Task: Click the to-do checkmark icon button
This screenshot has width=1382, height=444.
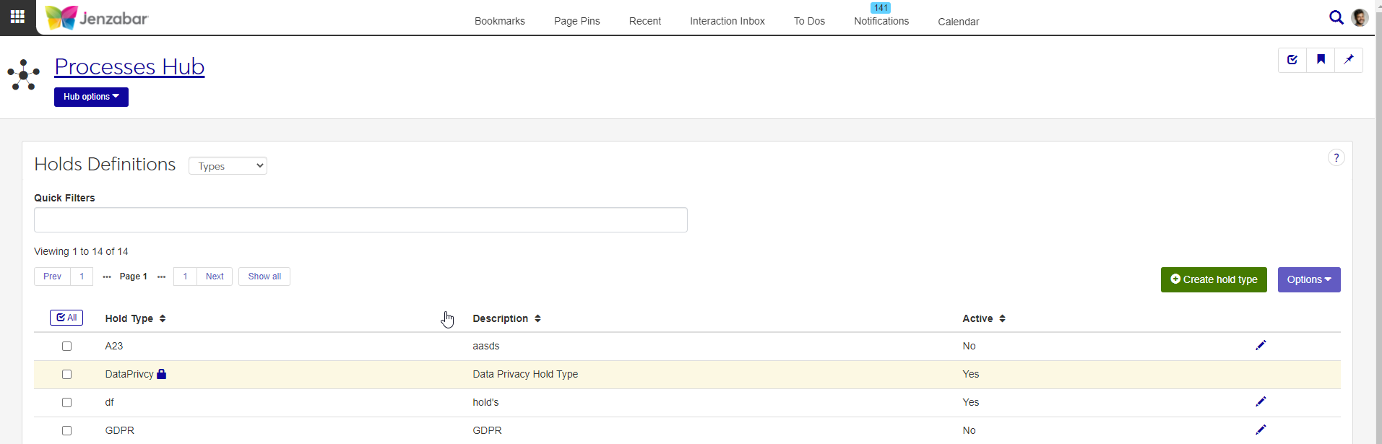Action: (1292, 60)
